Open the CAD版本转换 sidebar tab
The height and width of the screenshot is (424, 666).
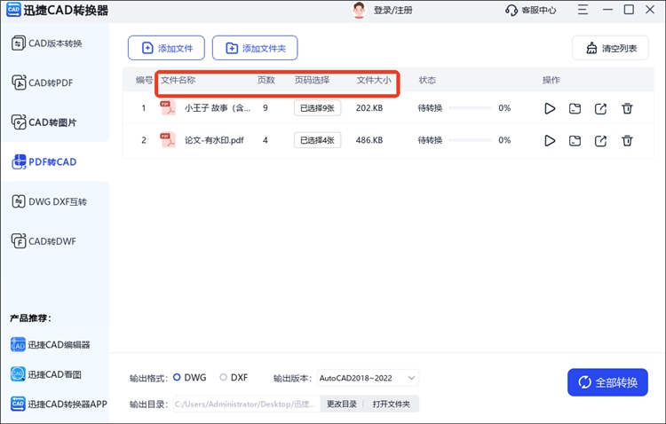pyautogui.click(x=47, y=43)
